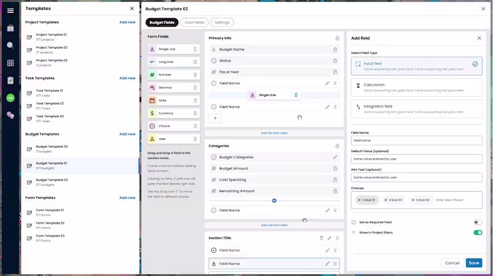The height and width of the screenshot is (276, 493).
Task: Click the lock icon on Primary Info section
Action: tap(337, 38)
